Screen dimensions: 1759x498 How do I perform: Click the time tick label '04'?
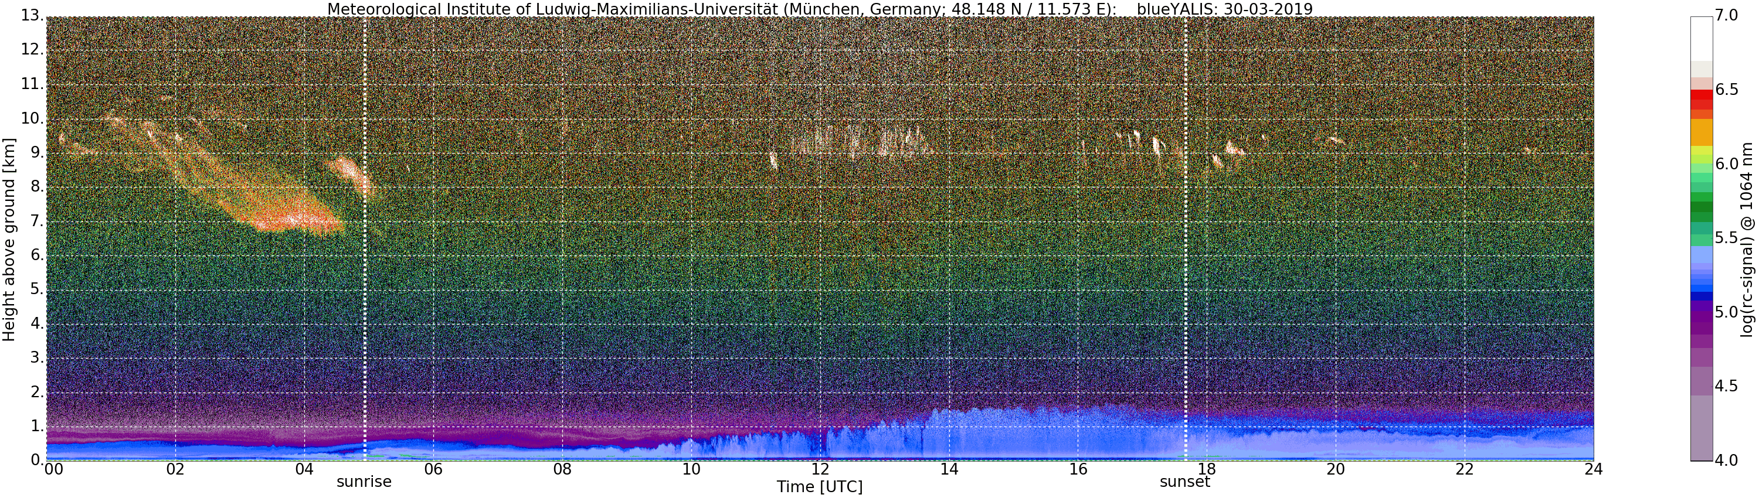pyautogui.click(x=304, y=469)
